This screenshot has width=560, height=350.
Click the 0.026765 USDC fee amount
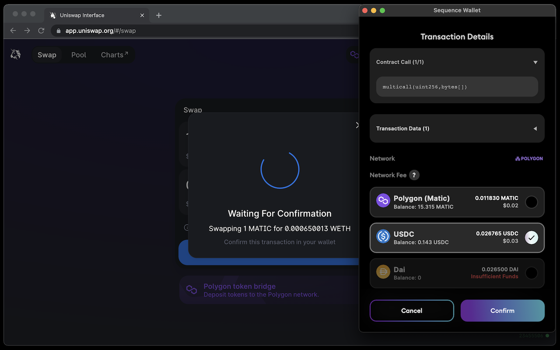[497, 234]
